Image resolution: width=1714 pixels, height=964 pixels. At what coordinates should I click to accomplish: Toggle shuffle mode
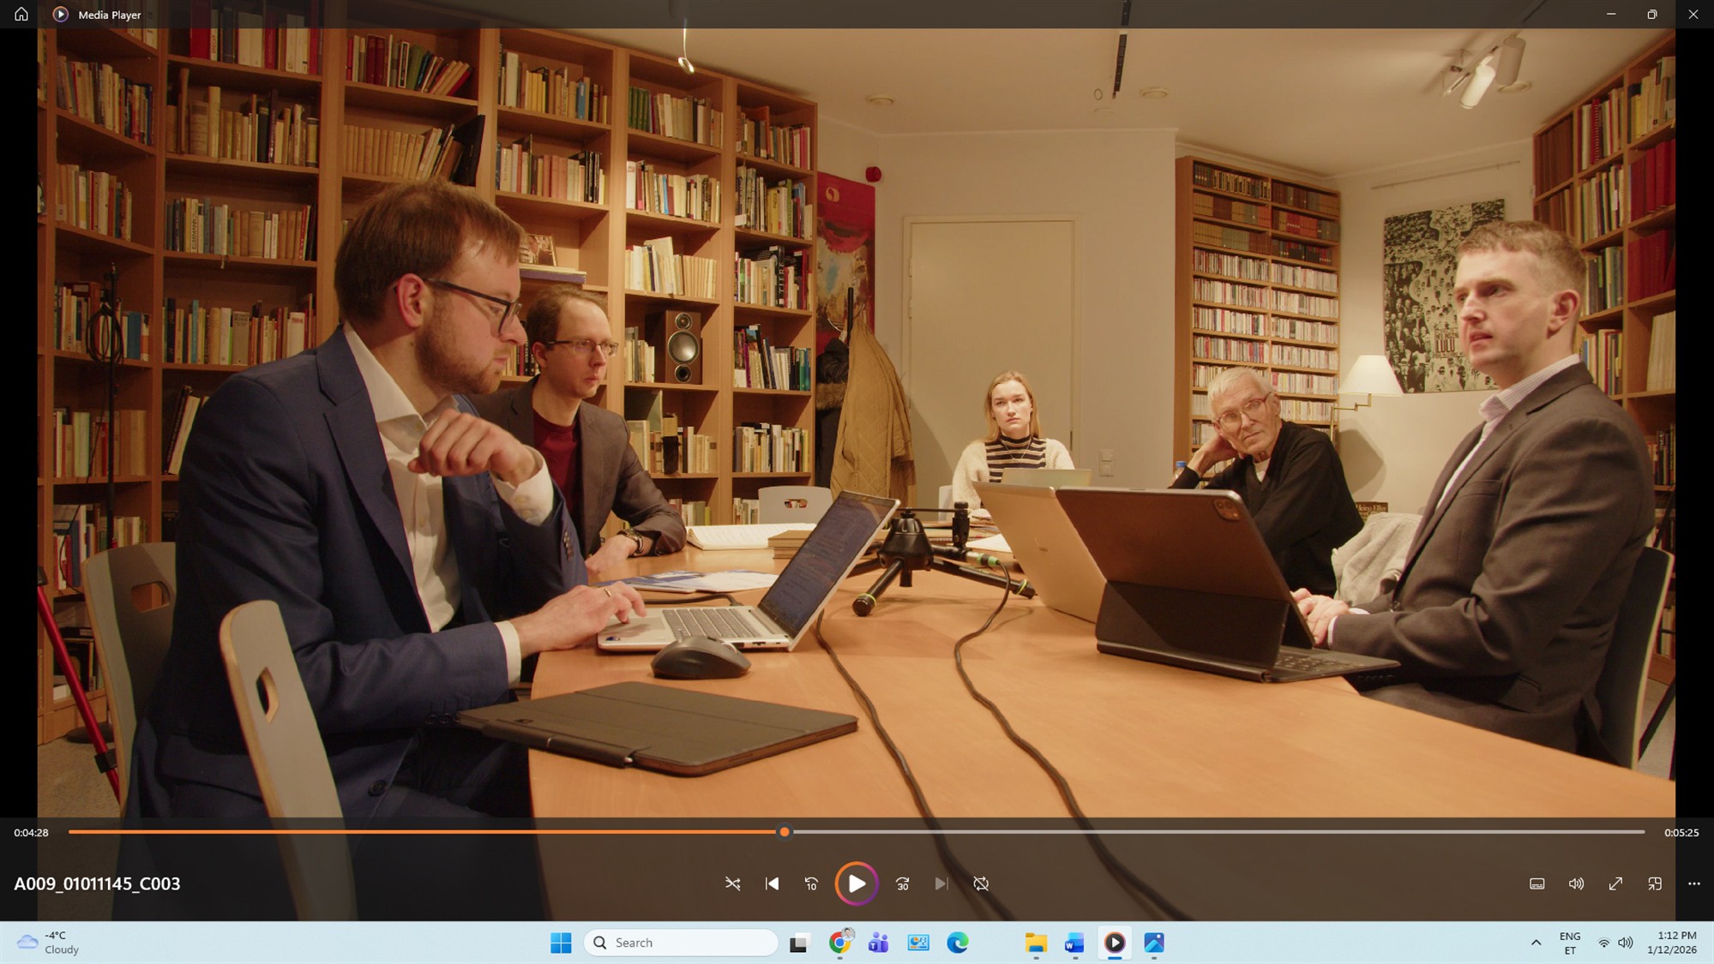(x=732, y=883)
